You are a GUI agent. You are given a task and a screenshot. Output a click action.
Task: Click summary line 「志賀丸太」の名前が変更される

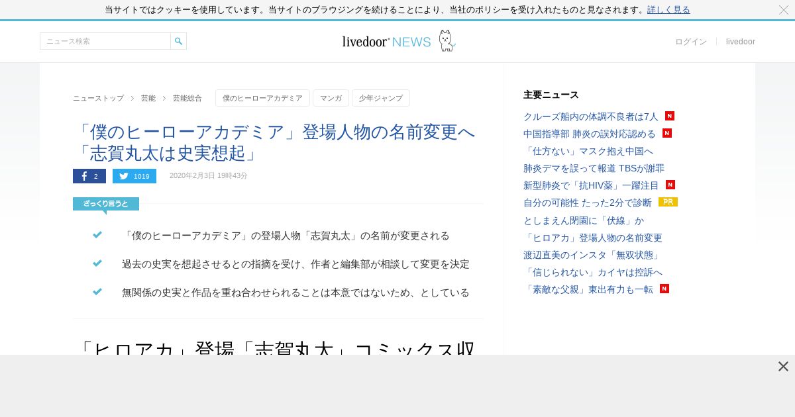pos(286,236)
